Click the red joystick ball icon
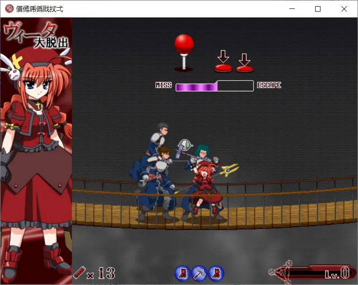Image resolution: width=358 pixels, height=285 pixels. click(184, 44)
